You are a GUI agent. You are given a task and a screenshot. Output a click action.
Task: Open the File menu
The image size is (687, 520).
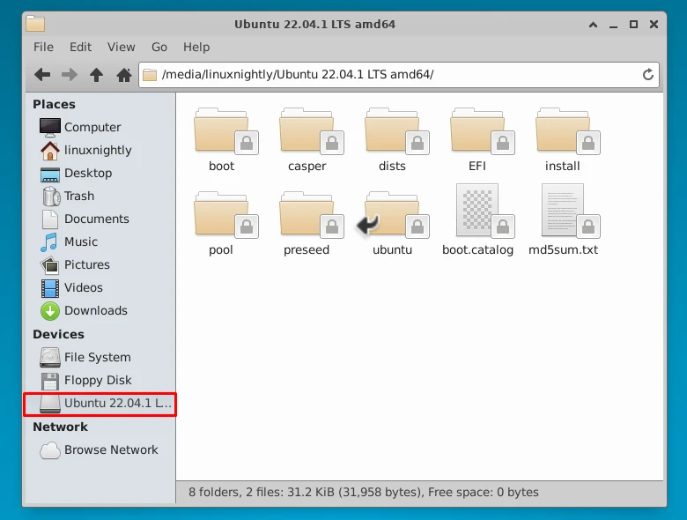pos(43,47)
